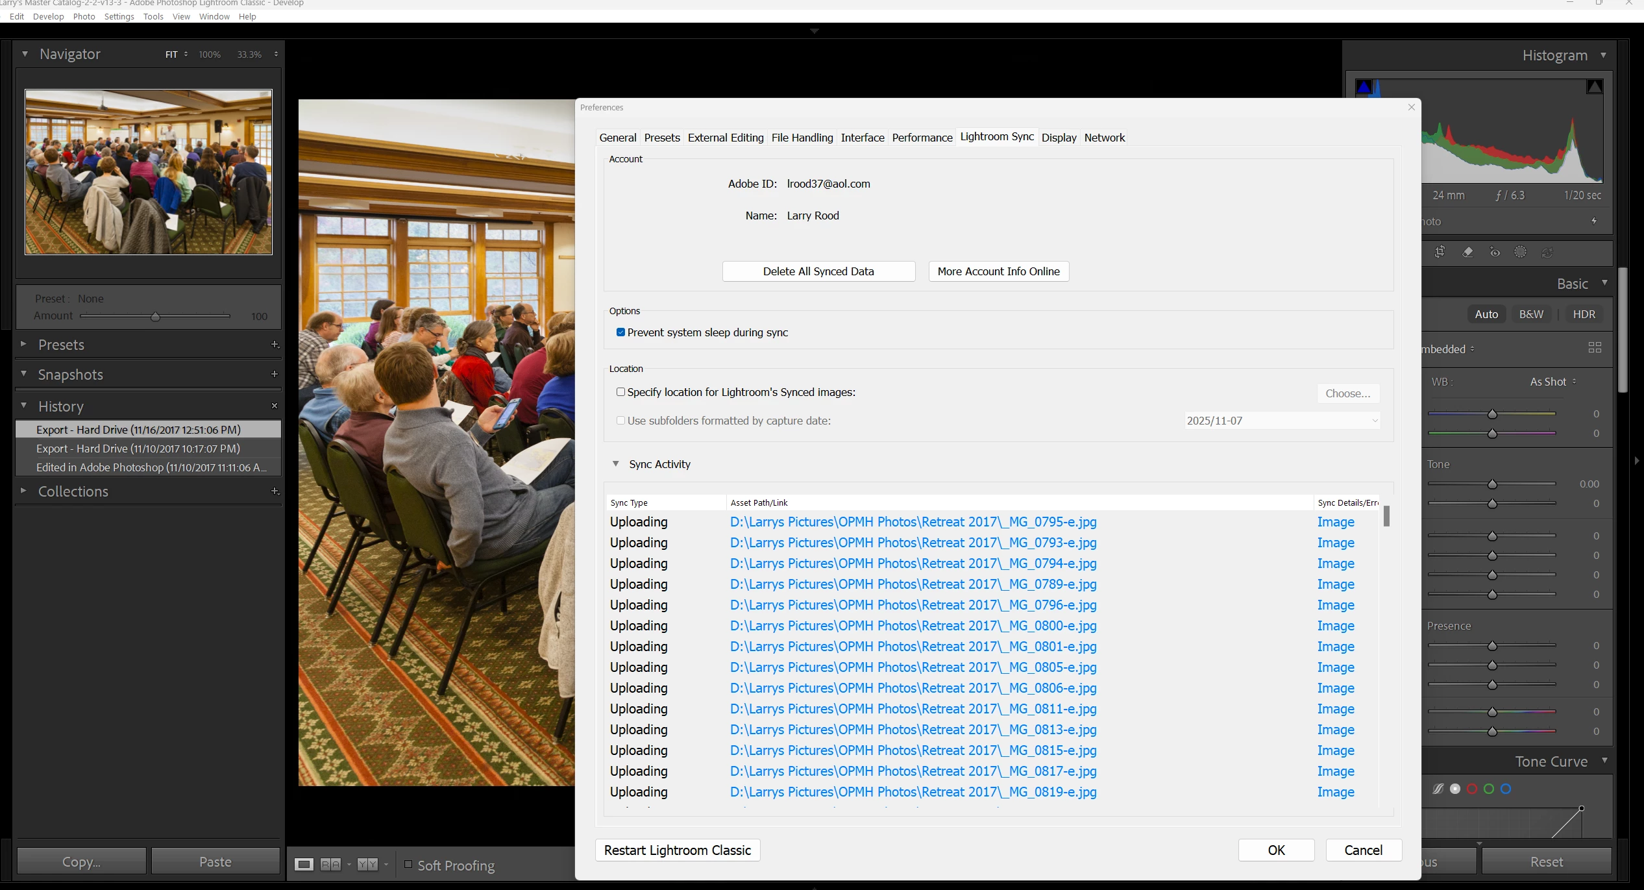Open the Develop menu
Screen dimensions: 1644x890
48,17
